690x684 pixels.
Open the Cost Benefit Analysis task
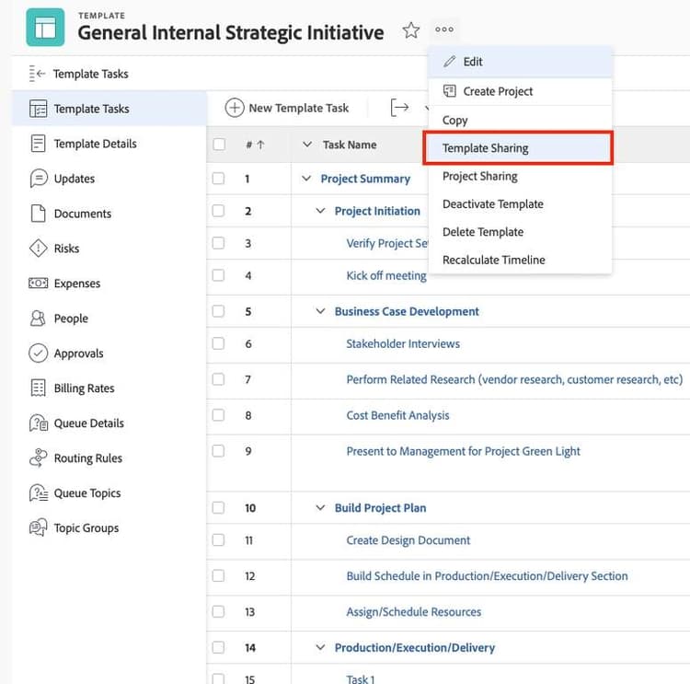pos(397,415)
